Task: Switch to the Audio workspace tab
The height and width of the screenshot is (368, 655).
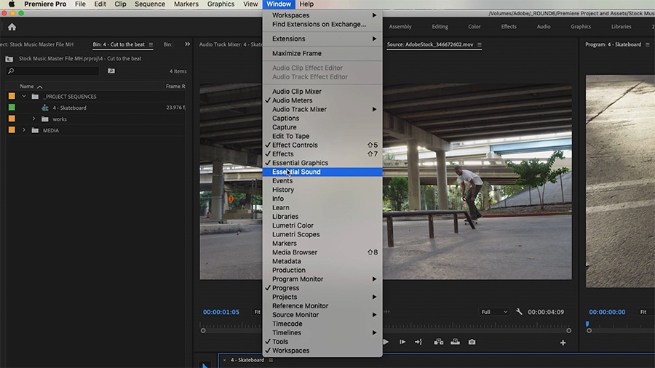Action: [544, 27]
